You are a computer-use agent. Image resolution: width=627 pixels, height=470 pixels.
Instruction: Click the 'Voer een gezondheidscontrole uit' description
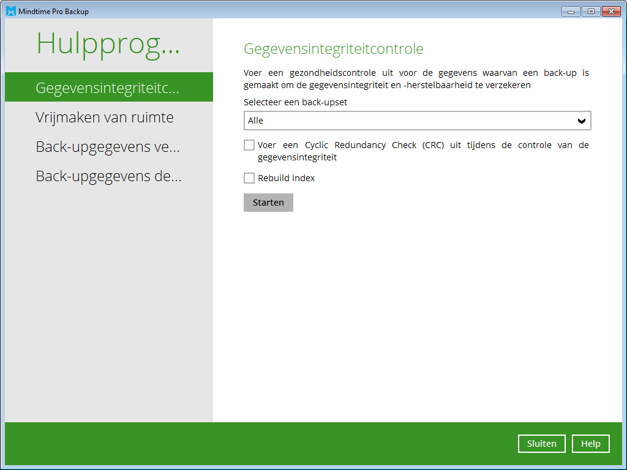[416, 79]
